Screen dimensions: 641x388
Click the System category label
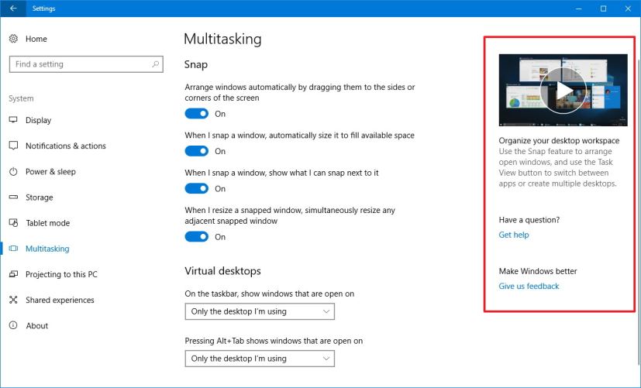(x=21, y=98)
